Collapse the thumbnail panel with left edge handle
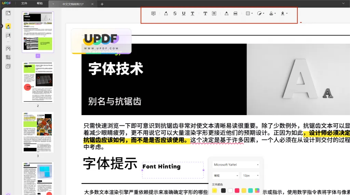This screenshot has height=195, width=350. (x=1, y=26)
